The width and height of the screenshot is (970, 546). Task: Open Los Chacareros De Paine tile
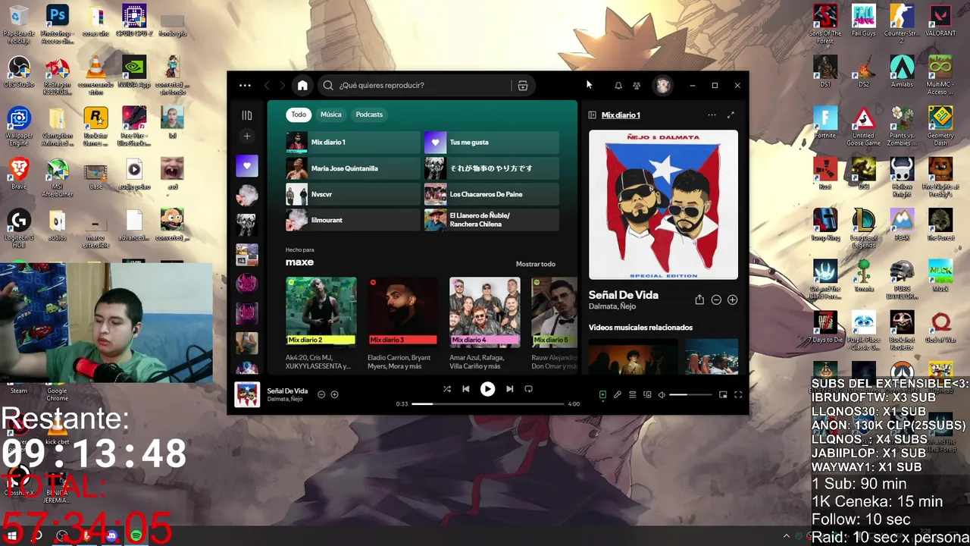click(x=492, y=194)
